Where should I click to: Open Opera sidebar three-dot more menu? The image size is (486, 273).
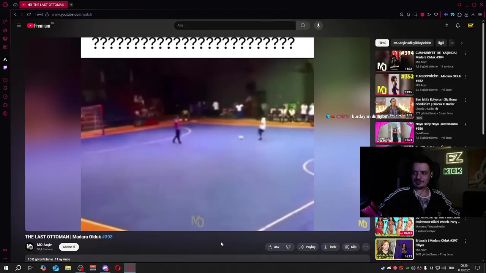pos(5,258)
